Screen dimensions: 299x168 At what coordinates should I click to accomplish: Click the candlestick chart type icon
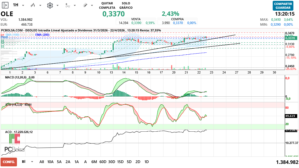coord(33,5)
